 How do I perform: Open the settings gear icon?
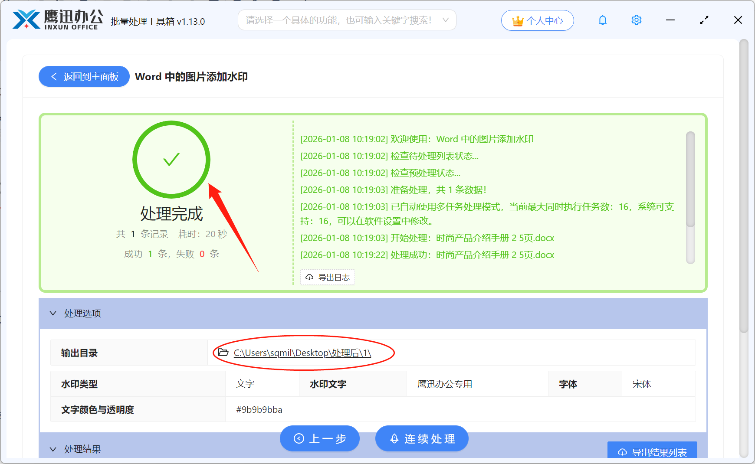tap(636, 20)
